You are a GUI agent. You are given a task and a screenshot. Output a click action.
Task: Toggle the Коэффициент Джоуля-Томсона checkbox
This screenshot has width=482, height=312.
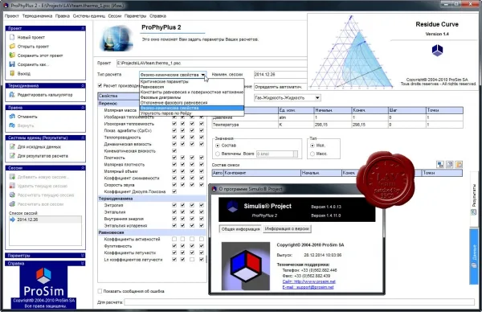[174, 191]
